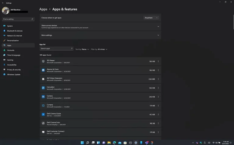234x145 pixels.
Task: Open the Windows Start button on taskbar
Action: 82,143
